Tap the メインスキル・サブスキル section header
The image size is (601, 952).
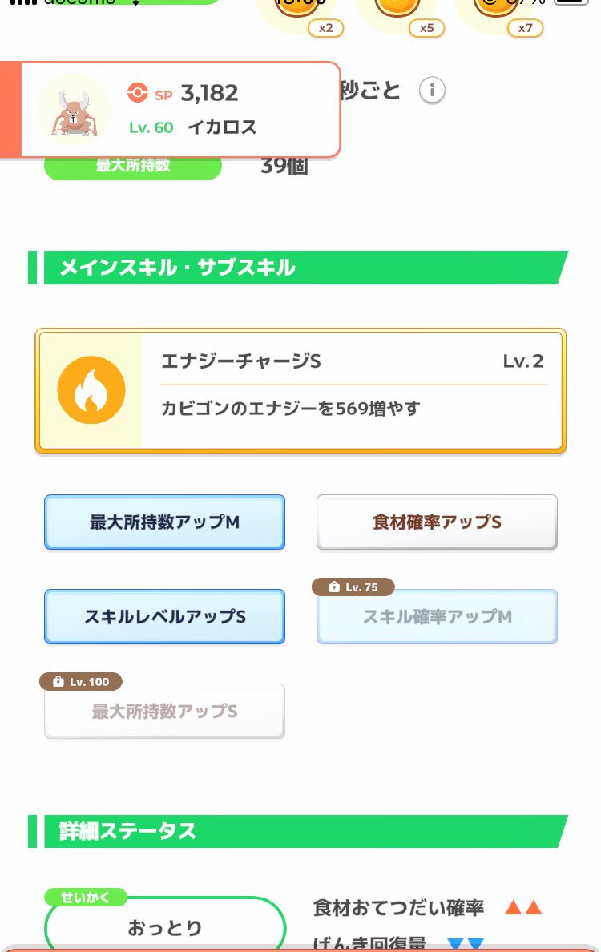click(298, 268)
